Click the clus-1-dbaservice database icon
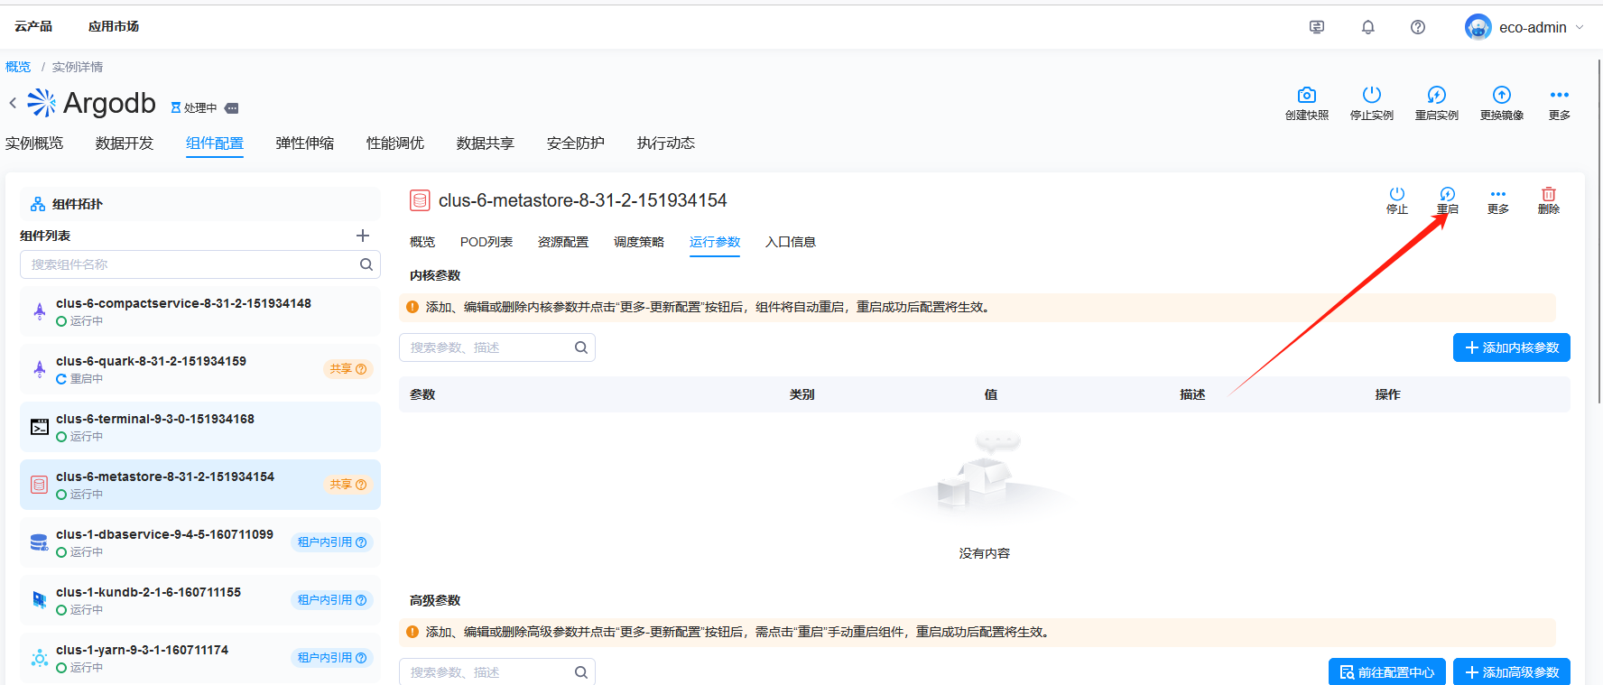The height and width of the screenshot is (685, 1603). click(40, 542)
